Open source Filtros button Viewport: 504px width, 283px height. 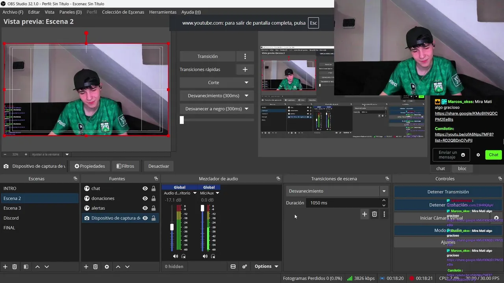tap(125, 166)
